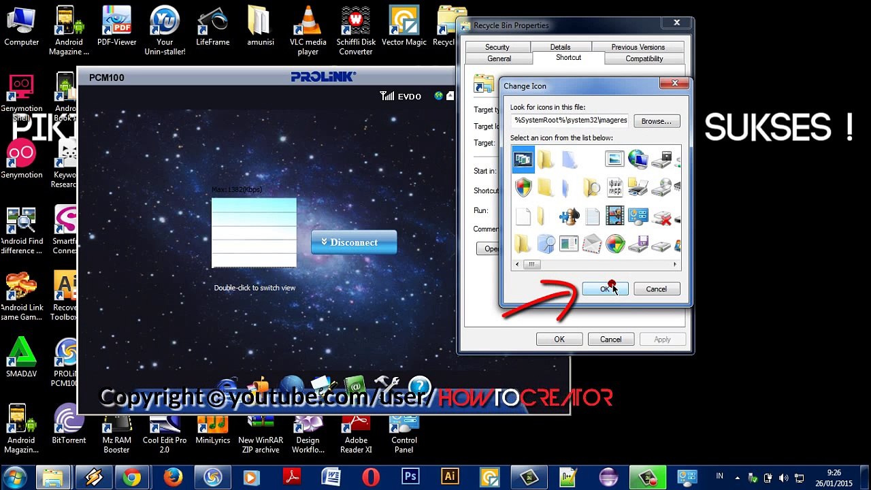
Task: Launch BitTorrent from the desktop
Action: [69, 424]
